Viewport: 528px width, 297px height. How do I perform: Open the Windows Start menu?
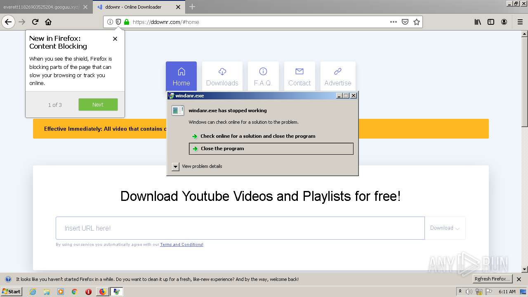tap(11, 291)
